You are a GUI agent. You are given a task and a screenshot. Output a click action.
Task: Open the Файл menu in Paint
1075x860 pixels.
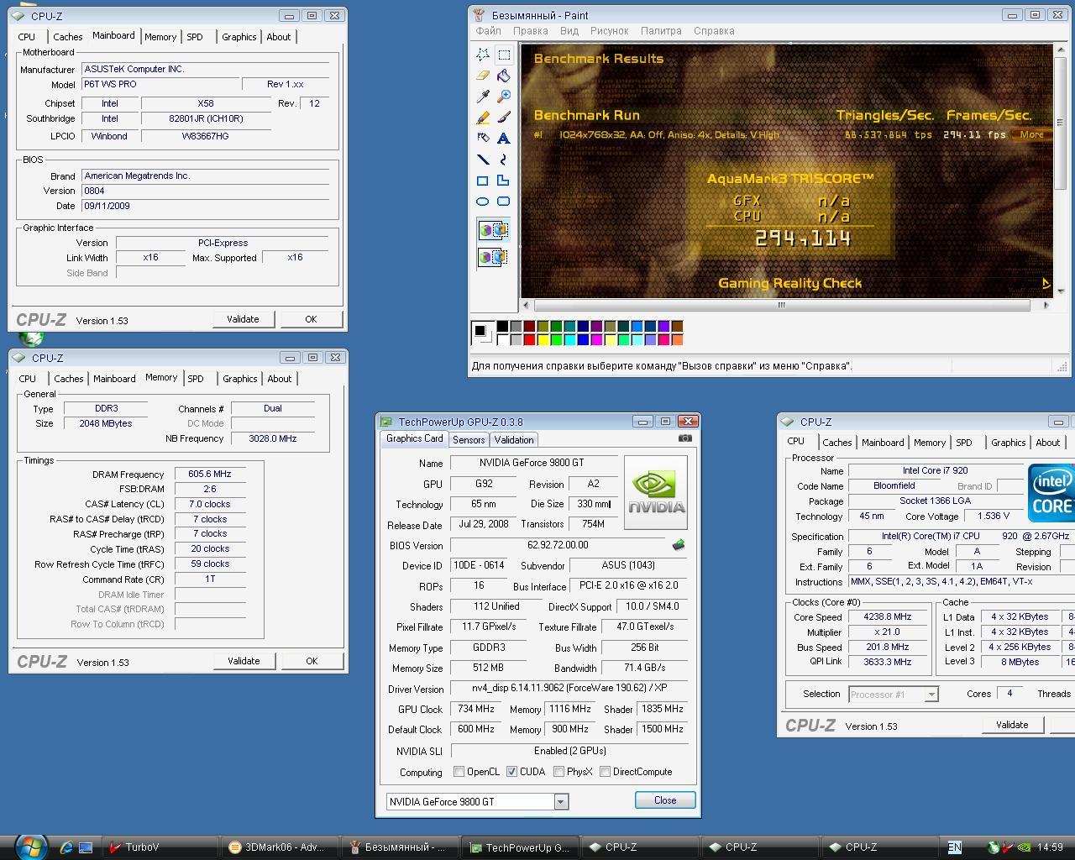(x=488, y=31)
